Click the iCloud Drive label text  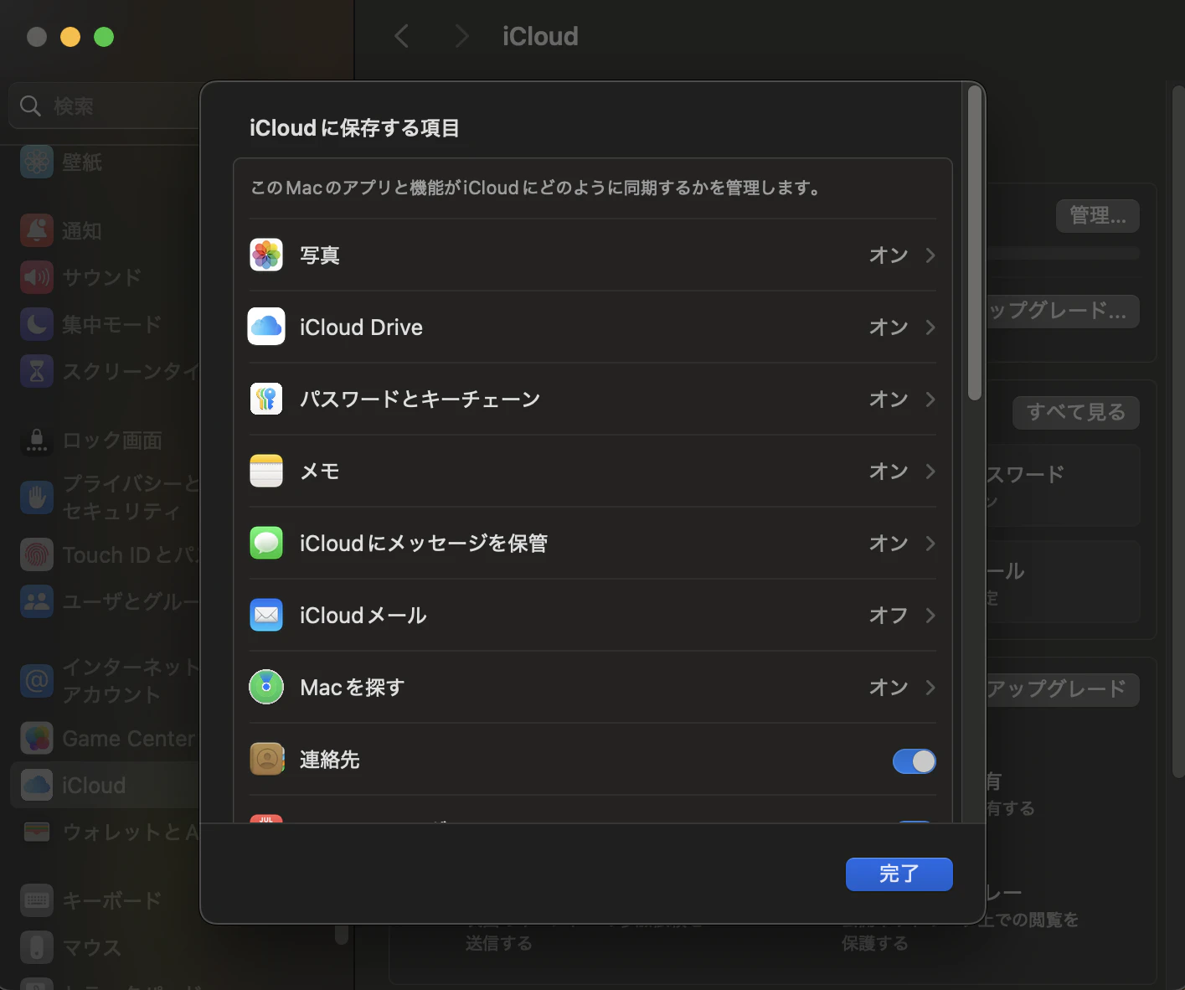pos(361,327)
